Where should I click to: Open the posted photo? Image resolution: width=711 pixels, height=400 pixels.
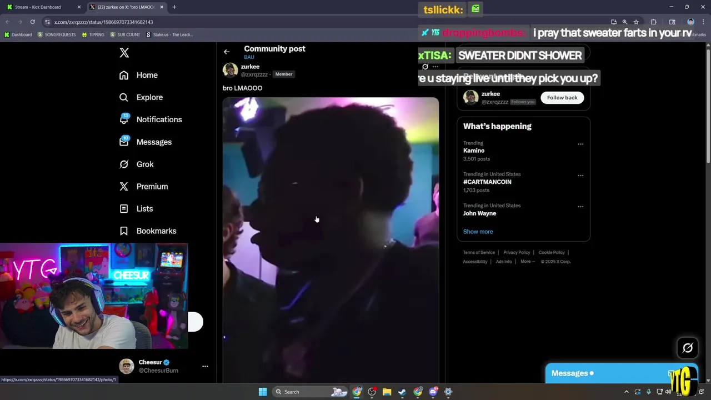coord(331,239)
